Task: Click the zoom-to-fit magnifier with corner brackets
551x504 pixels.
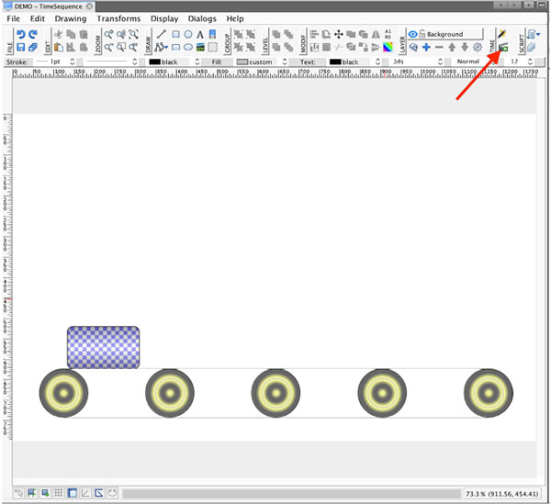Action: click(x=133, y=34)
